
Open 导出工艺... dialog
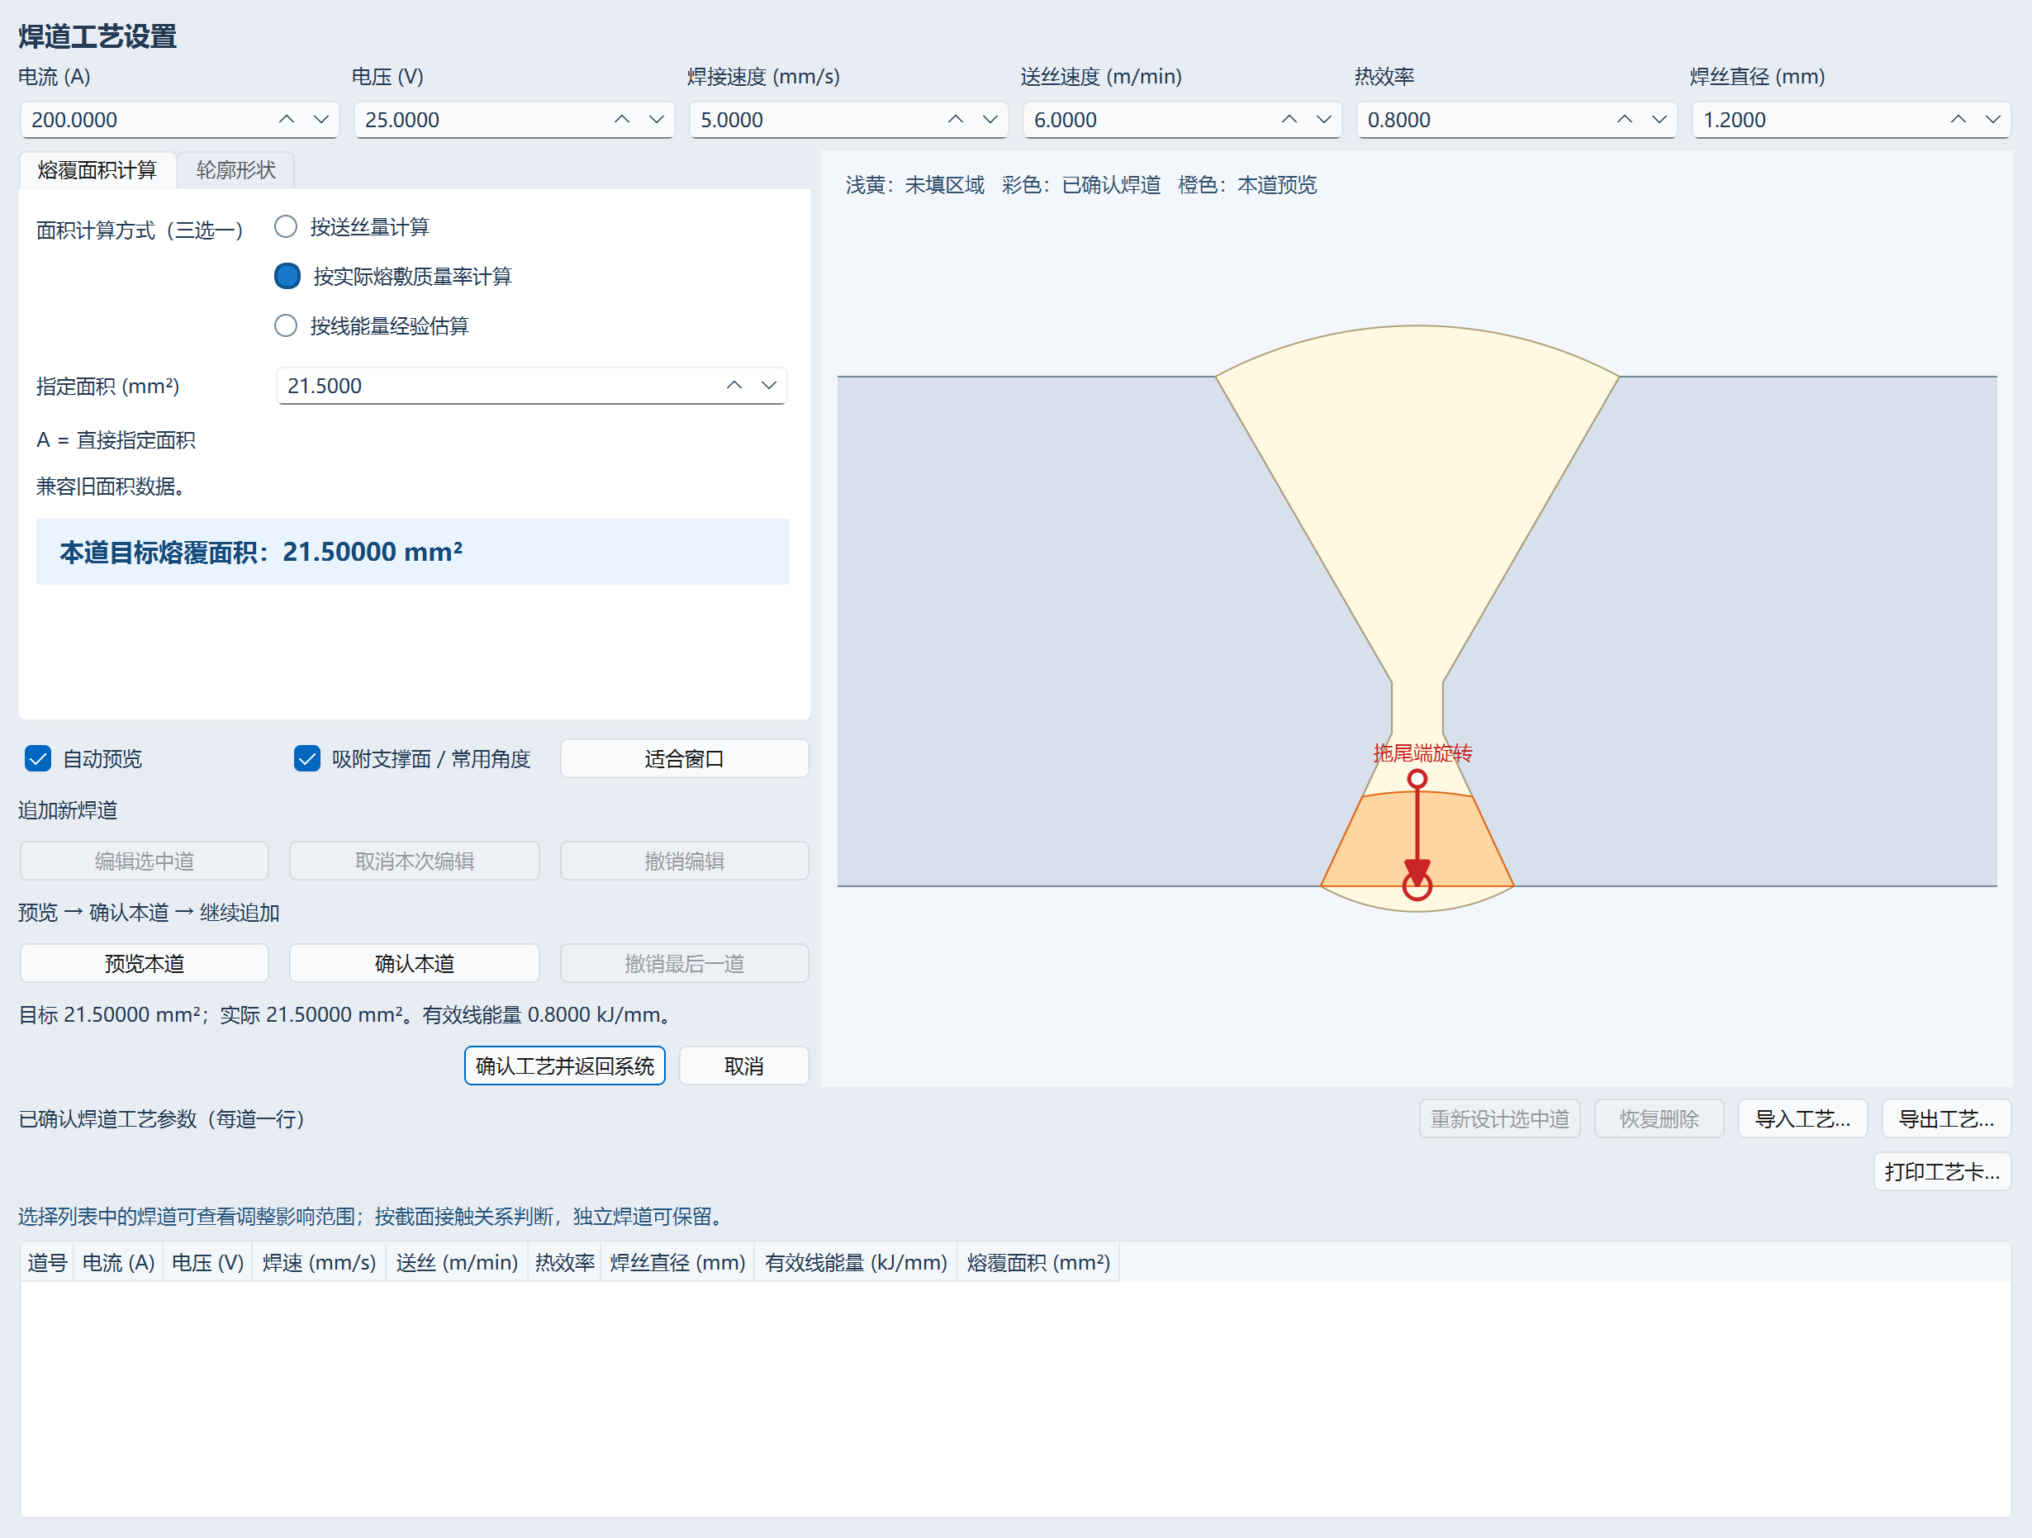tap(1945, 1119)
